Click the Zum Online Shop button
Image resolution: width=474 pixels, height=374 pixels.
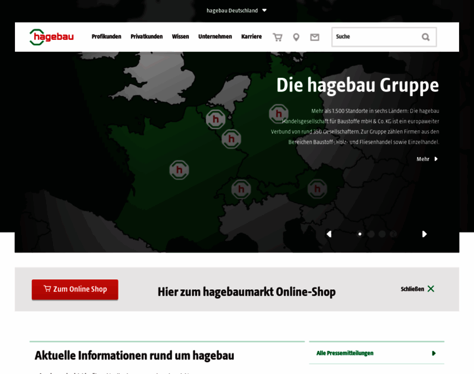(75, 289)
